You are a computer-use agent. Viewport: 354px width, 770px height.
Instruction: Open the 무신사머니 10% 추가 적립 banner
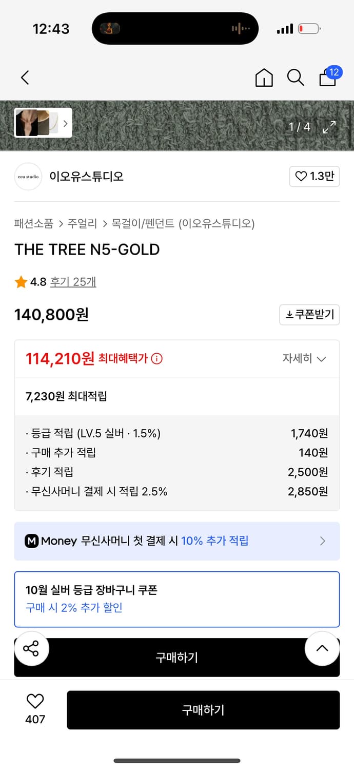(177, 541)
